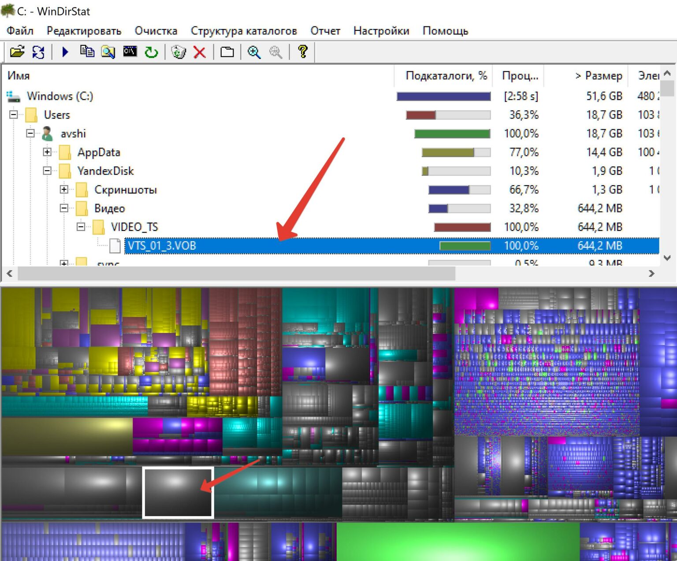Viewport: 677px width, 561px height.
Task: Open the Структура каталогов menu
Action: (x=244, y=31)
